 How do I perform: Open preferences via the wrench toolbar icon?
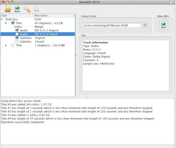[27, 9]
